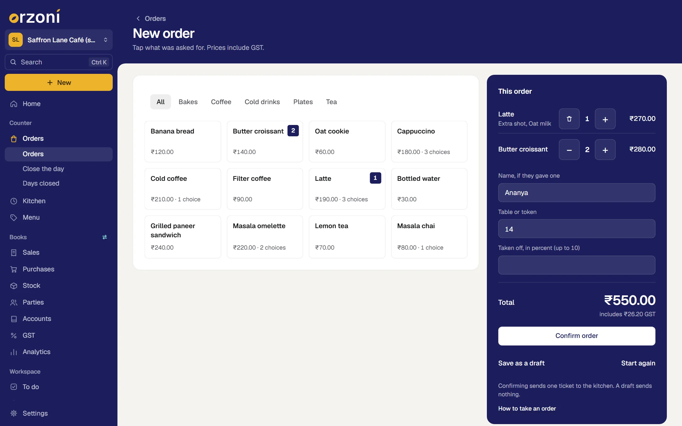The image size is (682, 426).
Task: Switch to the Cold drinks tab
Action: [x=262, y=102]
